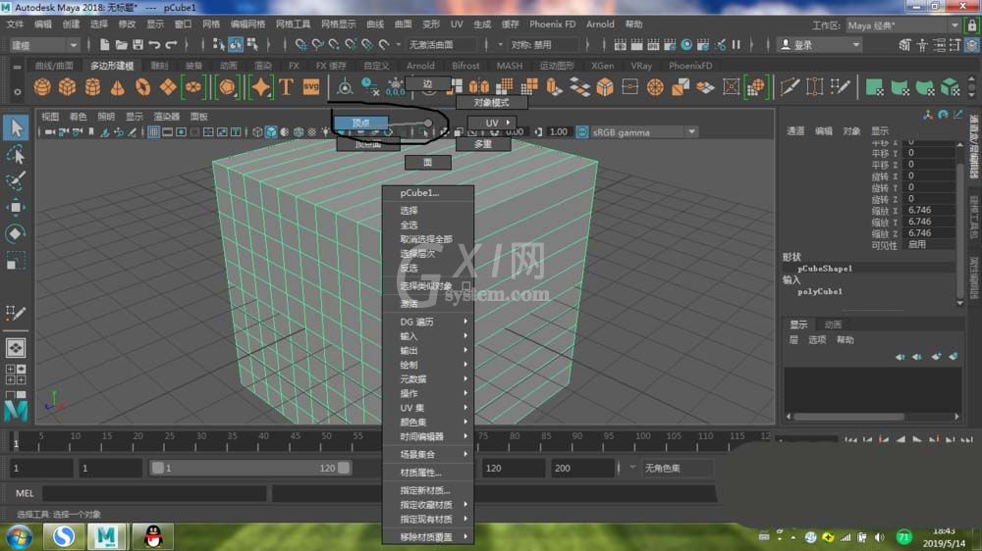982x551 pixels.
Task: Toggle the workspace lock icon
Action: (972, 25)
